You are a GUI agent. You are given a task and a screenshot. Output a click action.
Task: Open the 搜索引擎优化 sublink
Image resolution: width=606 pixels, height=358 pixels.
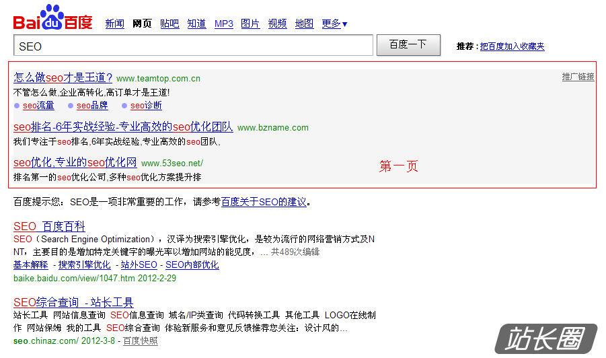[84, 265]
